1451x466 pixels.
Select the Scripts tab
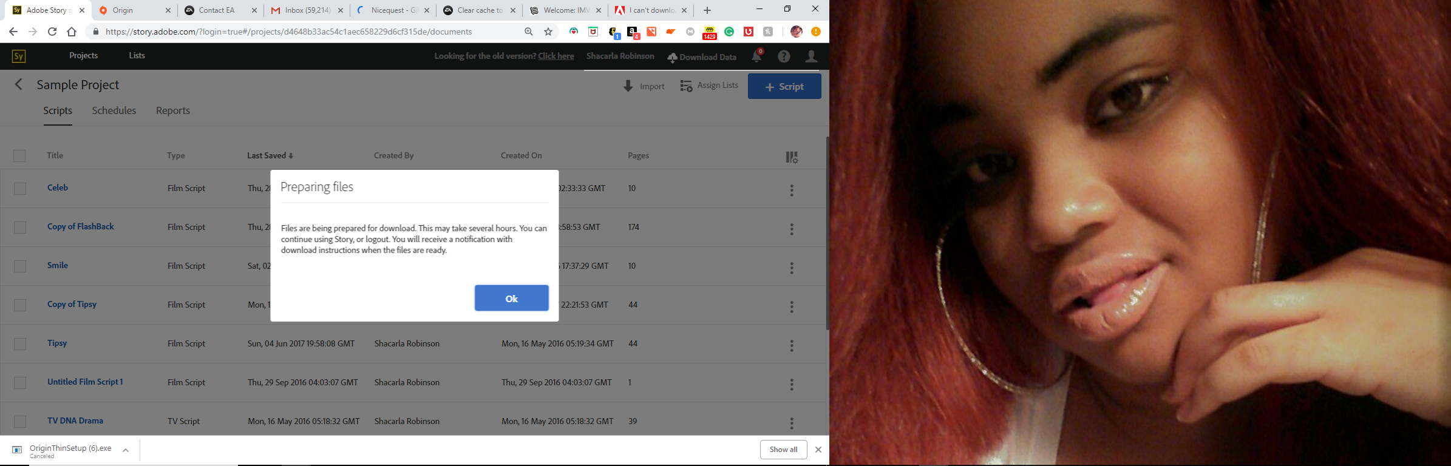click(x=58, y=110)
